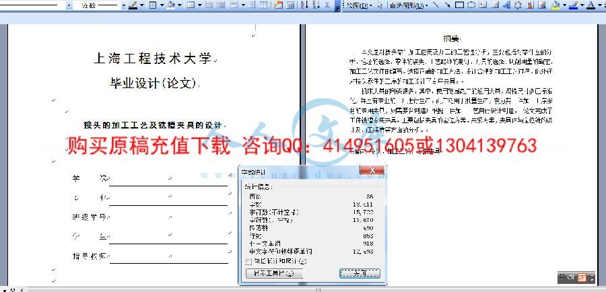The height and width of the screenshot is (292, 606).
Task: Open the toolbar options overflow arrow
Action: click(x=338, y=6)
